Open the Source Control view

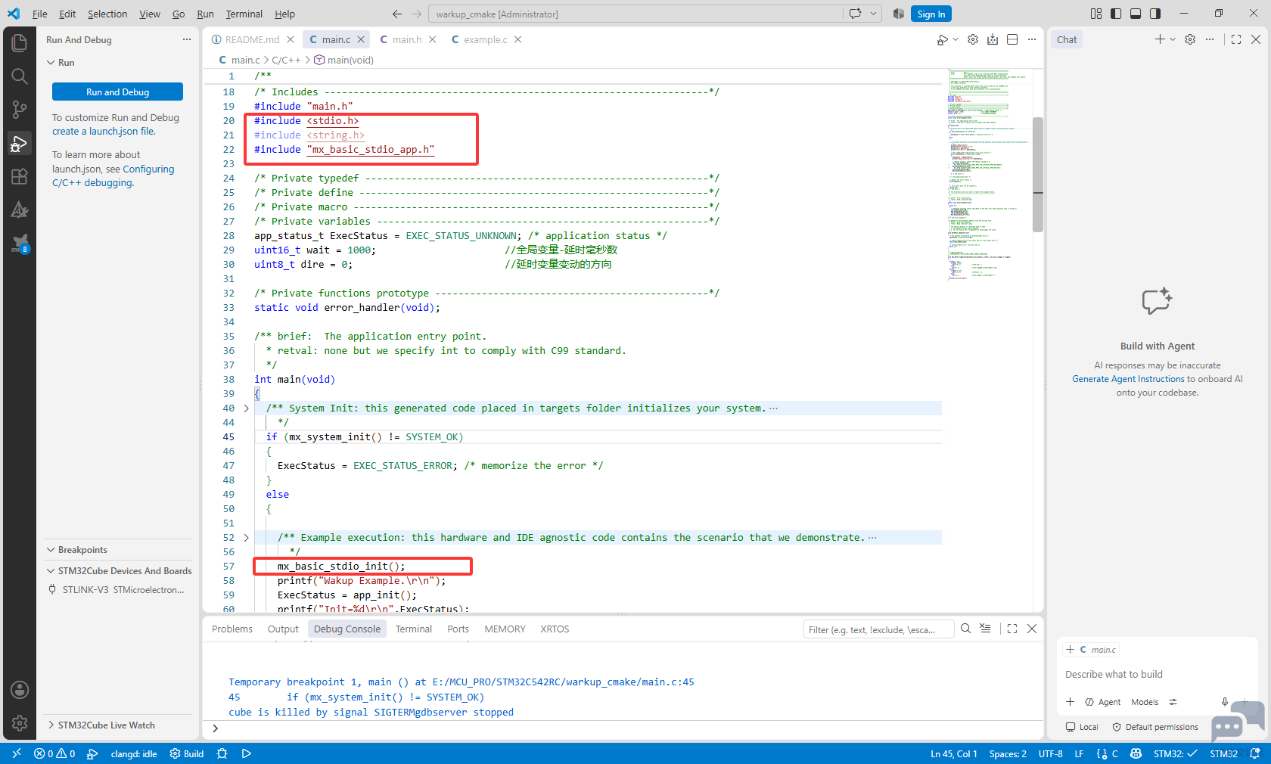20,110
